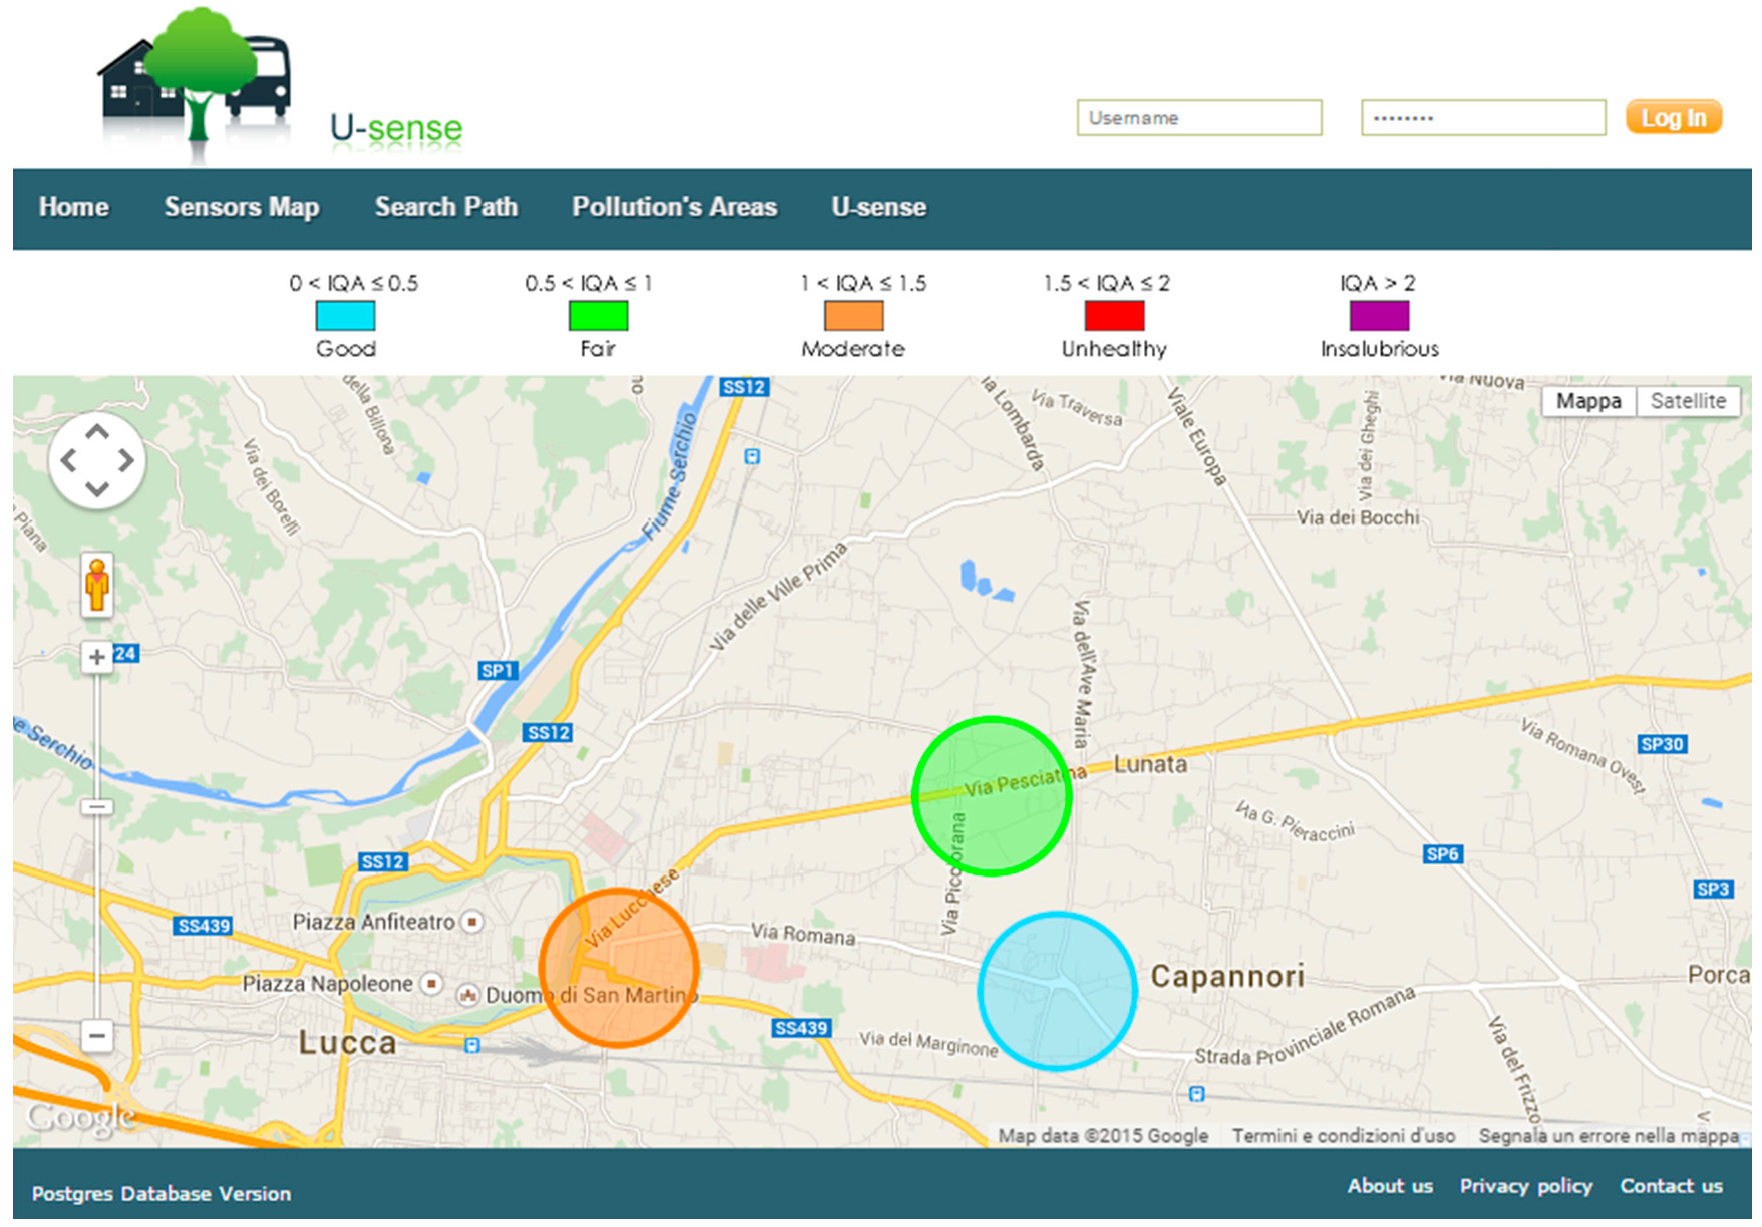The image size is (1762, 1227).
Task: Select the orange Moderate pollution circle
Action: 618,968
